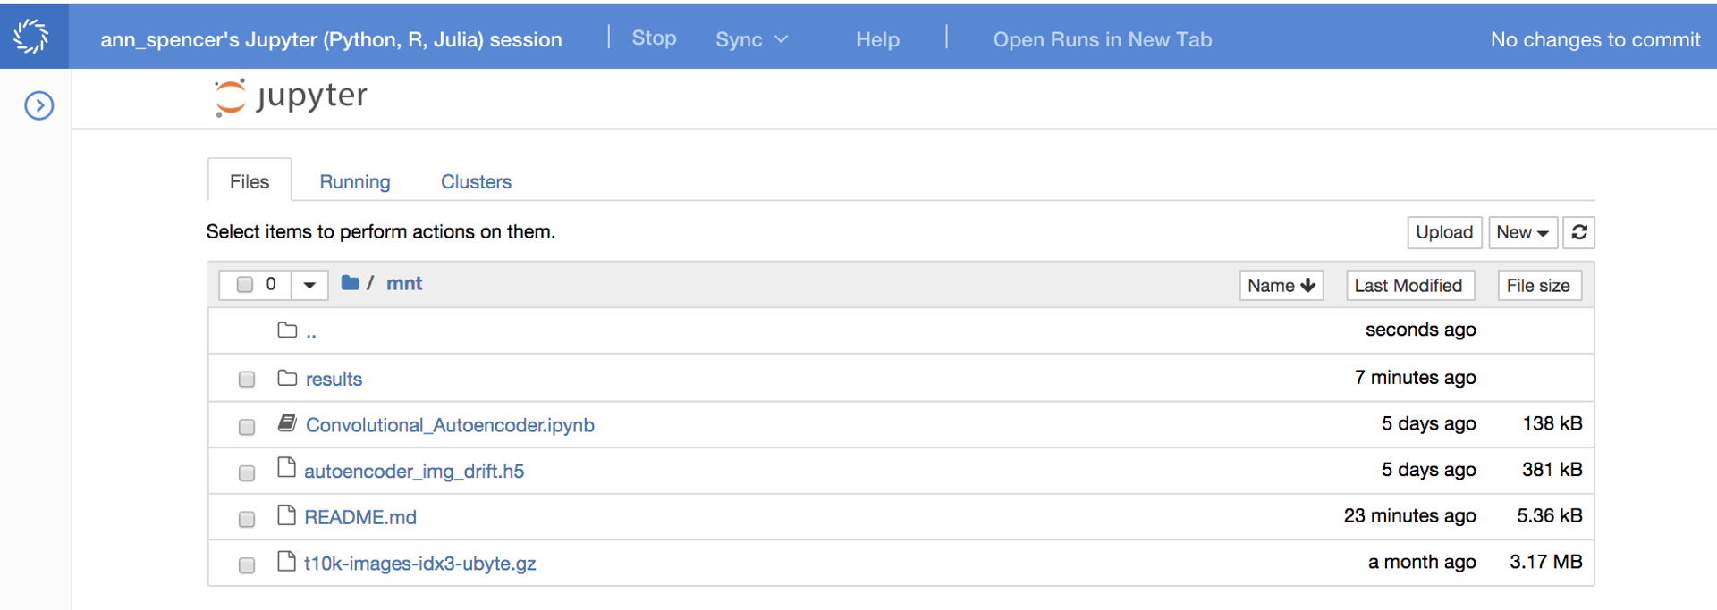Screen dimensions: 1717x610
Task: Click the '3.17 MB' file size
Action: 1546,562
